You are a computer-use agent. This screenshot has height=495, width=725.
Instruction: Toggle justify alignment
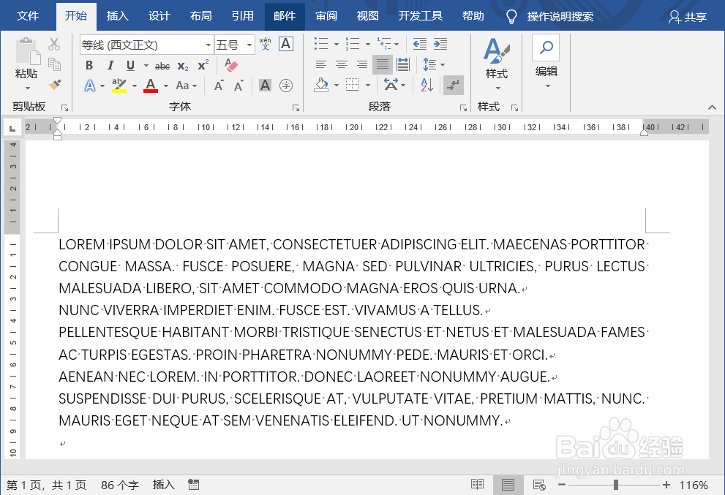383,64
